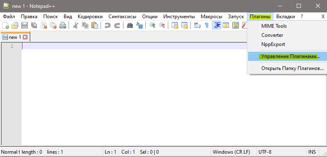
Task: Click the Close All documents icon
Action: click(53, 25)
